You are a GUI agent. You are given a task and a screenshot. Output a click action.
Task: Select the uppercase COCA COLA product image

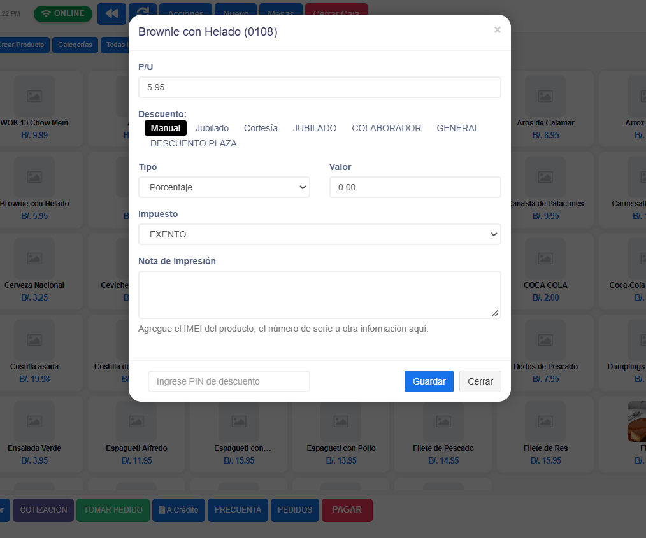coord(545,258)
